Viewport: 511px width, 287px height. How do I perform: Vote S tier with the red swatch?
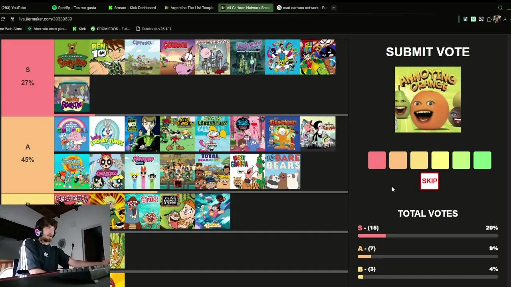(377, 160)
